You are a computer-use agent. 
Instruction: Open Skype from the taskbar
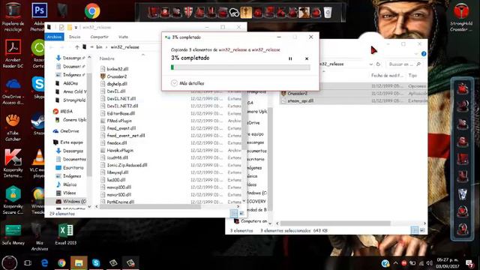pos(96,263)
